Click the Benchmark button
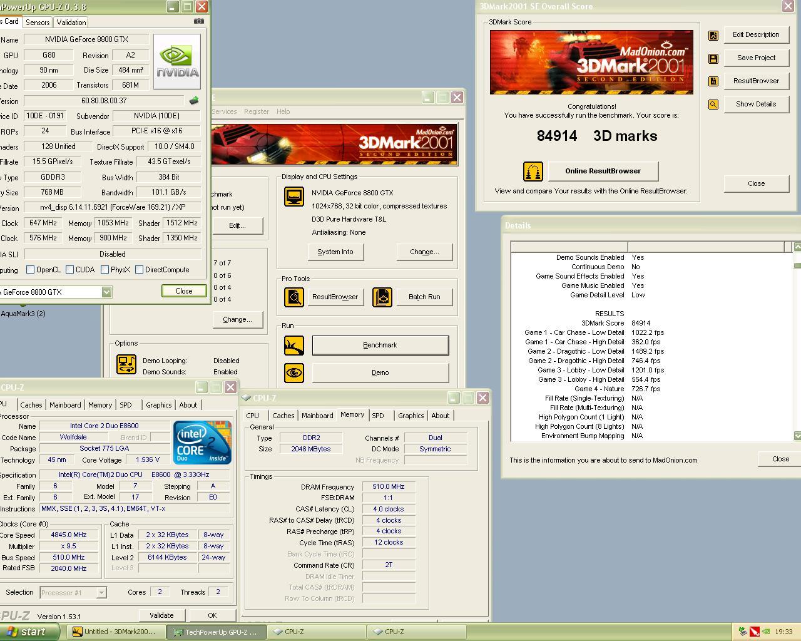Viewport: 801px width, 641px height. [x=380, y=345]
